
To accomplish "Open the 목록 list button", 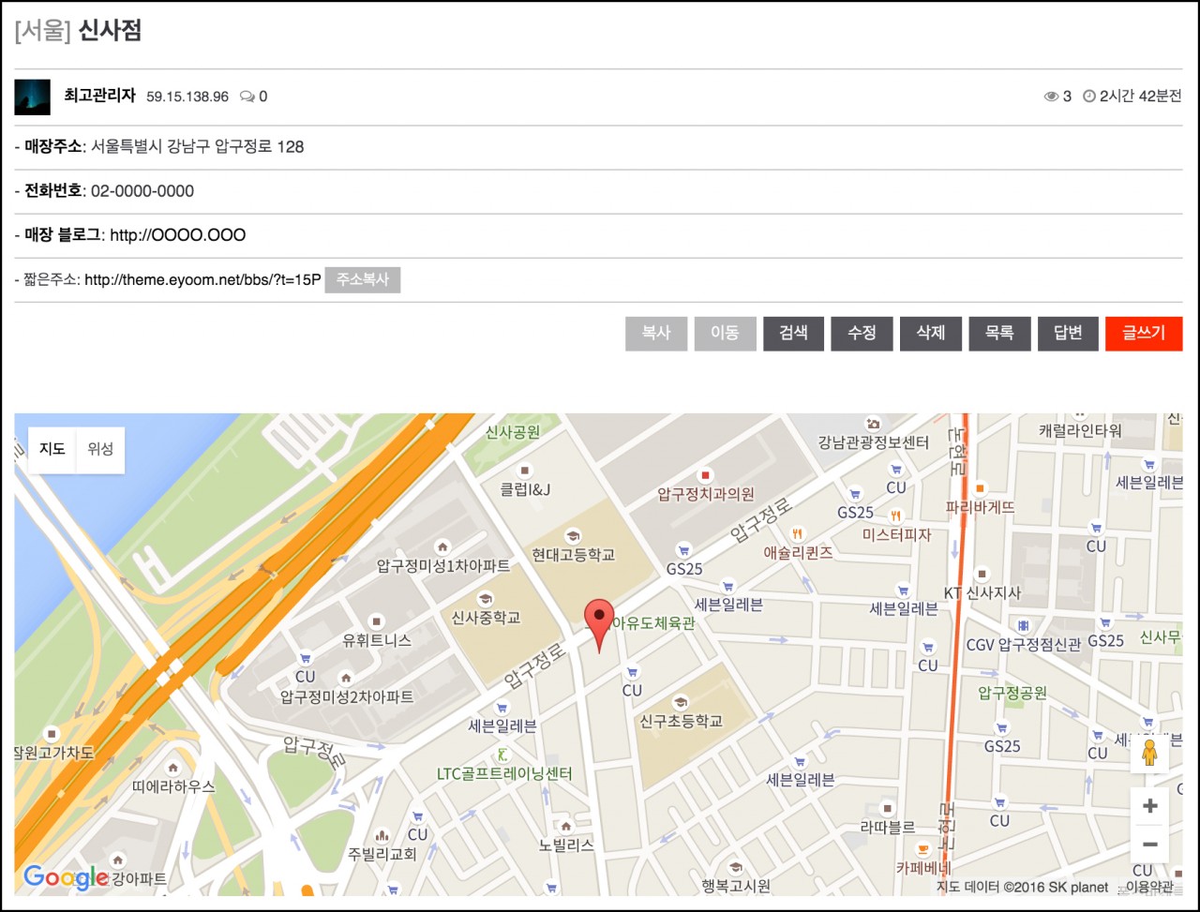I will click(x=999, y=334).
